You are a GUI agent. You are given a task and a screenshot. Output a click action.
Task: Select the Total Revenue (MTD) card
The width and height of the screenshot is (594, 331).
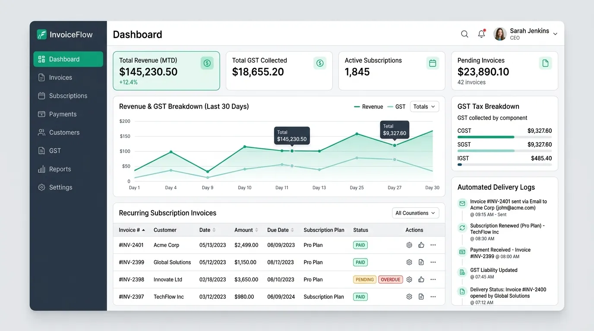coord(166,71)
